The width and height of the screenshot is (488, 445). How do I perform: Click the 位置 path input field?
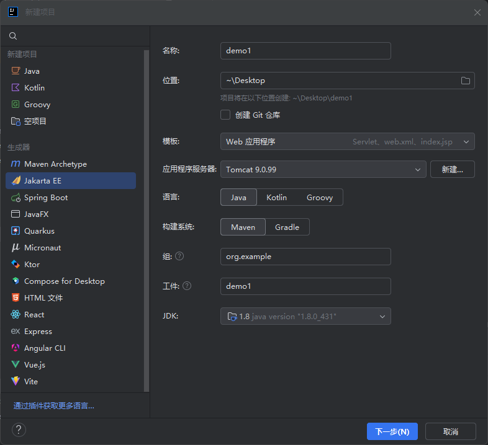[347, 81]
